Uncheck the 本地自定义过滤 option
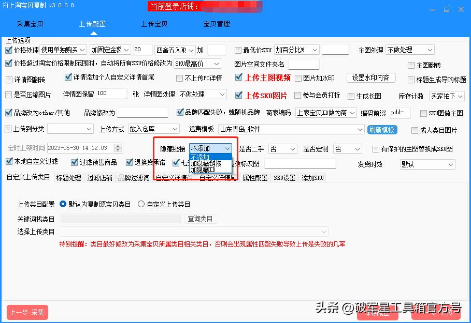 point(9,161)
